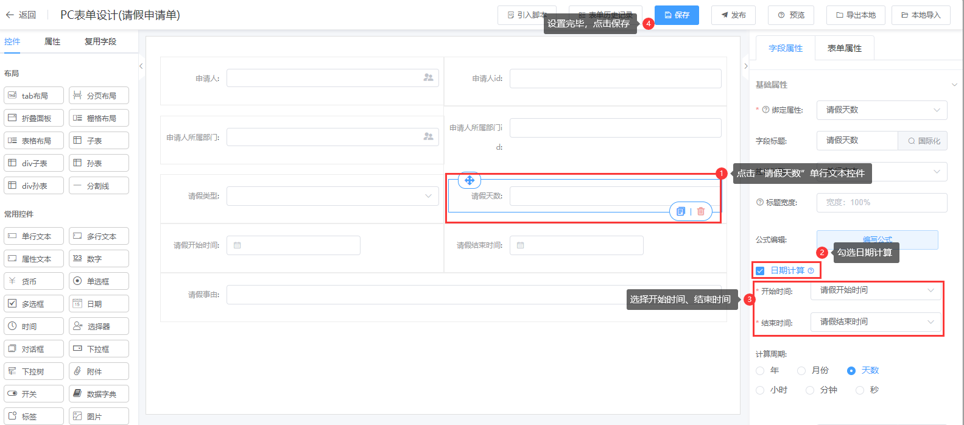This screenshot has width=964, height=425.
Task: Insert a div孙表 control
Action: pyautogui.click(x=33, y=186)
